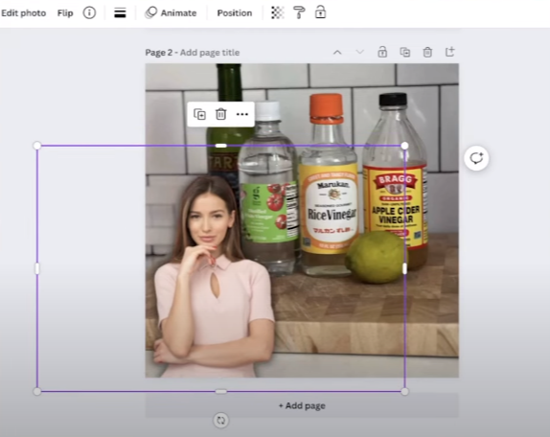Delete Page 2 with trash icon

(427, 53)
